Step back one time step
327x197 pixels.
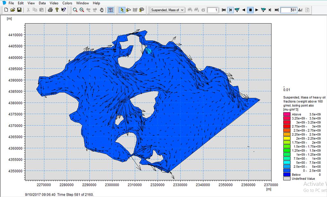[230, 10]
